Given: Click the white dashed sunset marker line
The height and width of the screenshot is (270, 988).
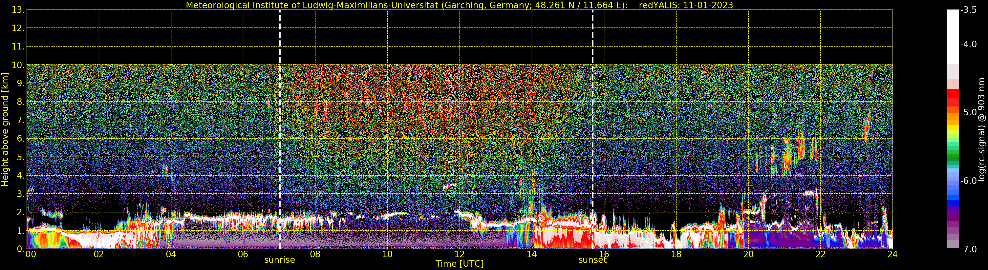Looking at the screenshot, I should click(592, 129).
